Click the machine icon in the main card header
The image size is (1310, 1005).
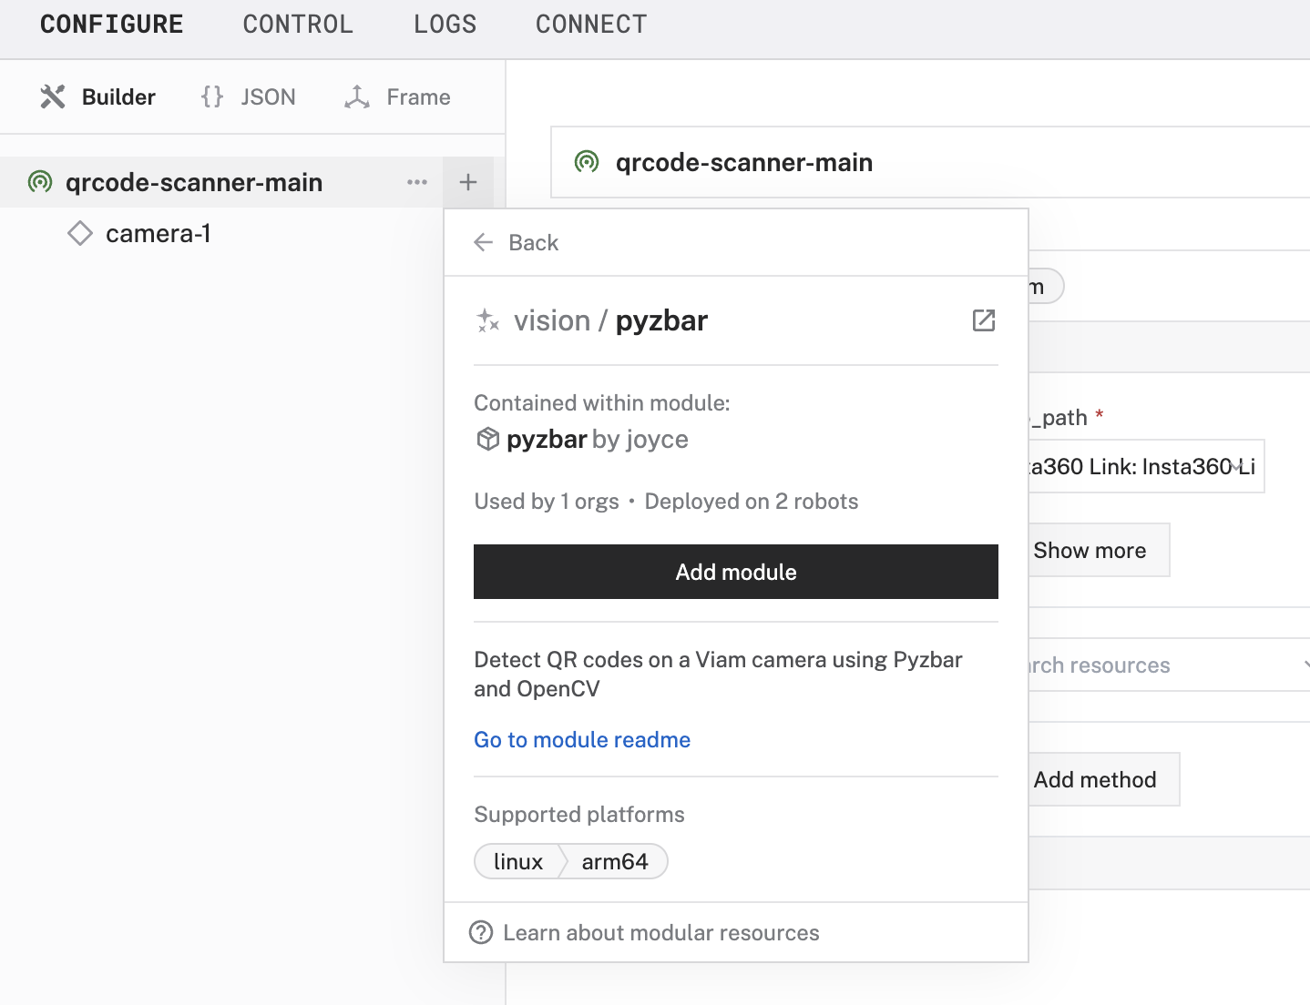[587, 162]
